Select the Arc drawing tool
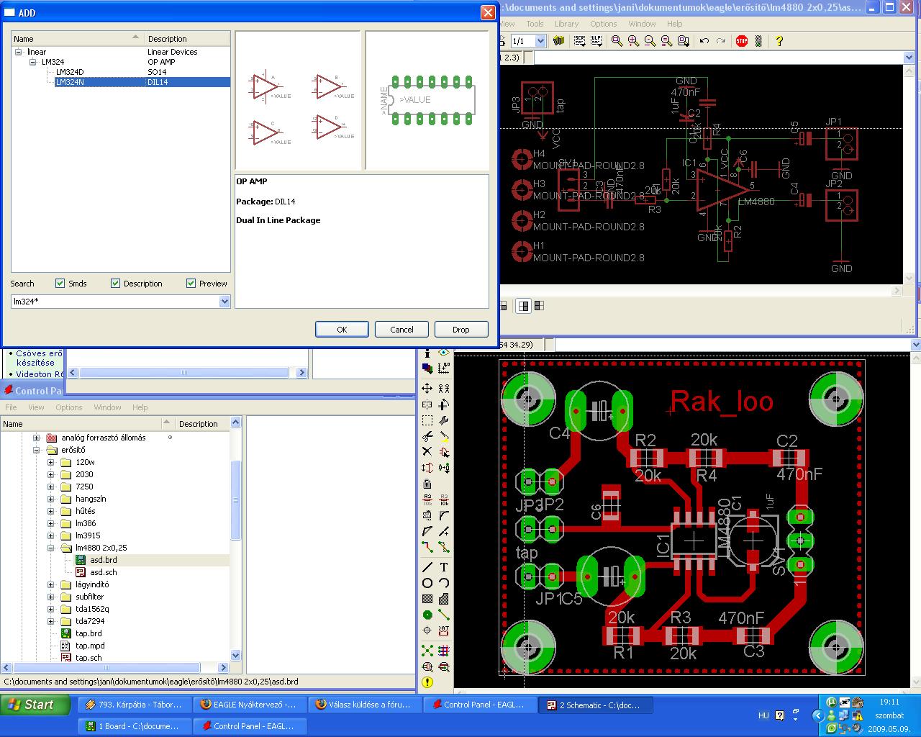The image size is (921, 737). pos(444,583)
